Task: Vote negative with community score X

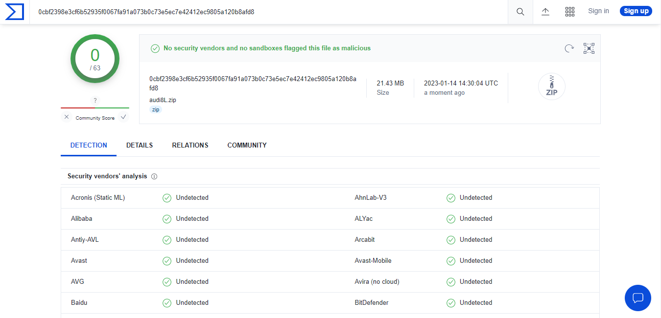Action: coord(67,117)
